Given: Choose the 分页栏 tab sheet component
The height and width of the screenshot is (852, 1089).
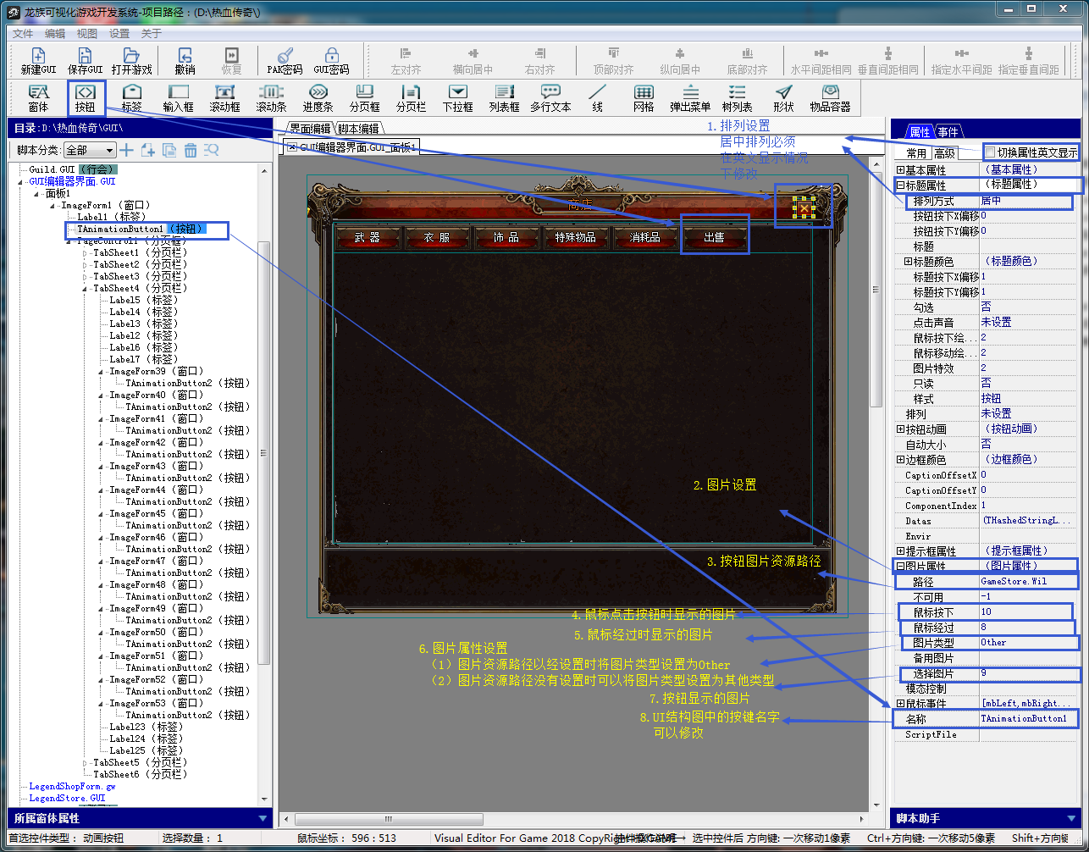Looking at the screenshot, I should [411, 98].
